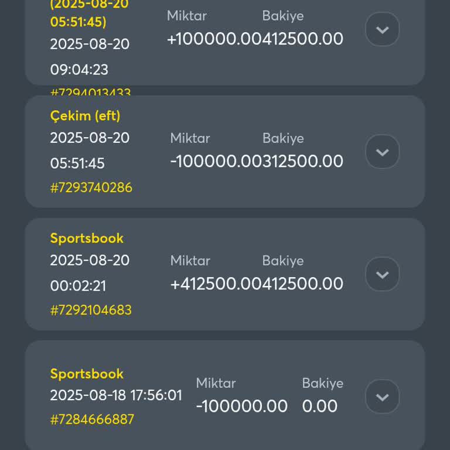Viewport: 450px width, 450px height.
Task: Select the Sportsbook title dated 2025-08-18
Action: (x=87, y=374)
